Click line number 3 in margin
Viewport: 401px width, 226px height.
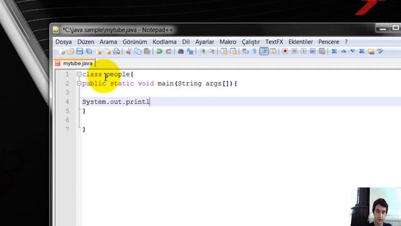click(x=67, y=92)
